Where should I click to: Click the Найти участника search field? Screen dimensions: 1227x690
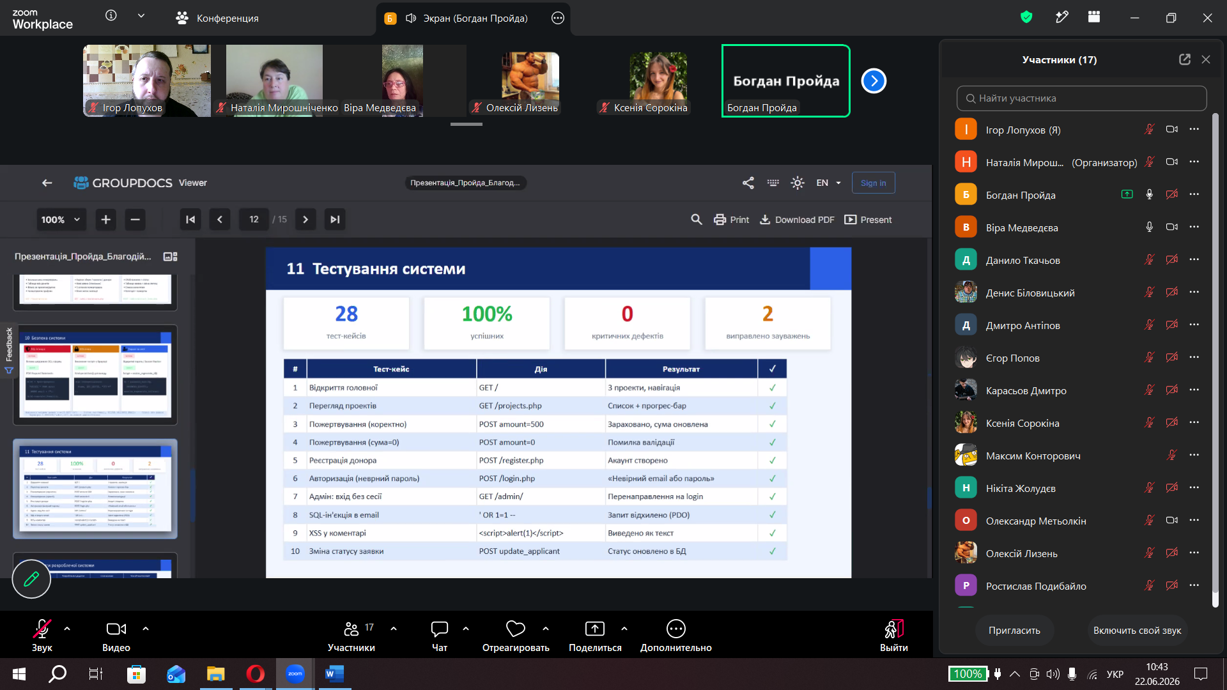(x=1081, y=98)
